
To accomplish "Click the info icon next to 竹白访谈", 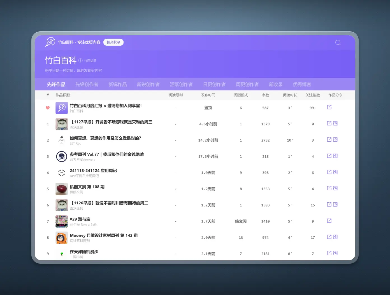I will [x=80, y=60].
